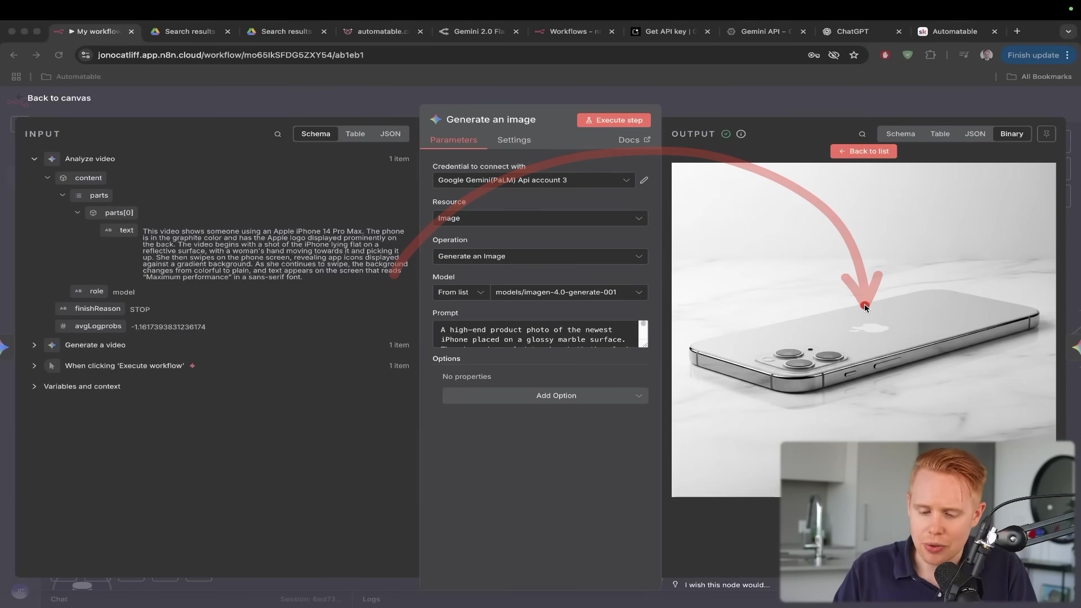Image resolution: width=1081 pixels, height=608 pixels.
Task: Search the INPUT panel with magnifier icon
Action: click(x=278, y=134)
